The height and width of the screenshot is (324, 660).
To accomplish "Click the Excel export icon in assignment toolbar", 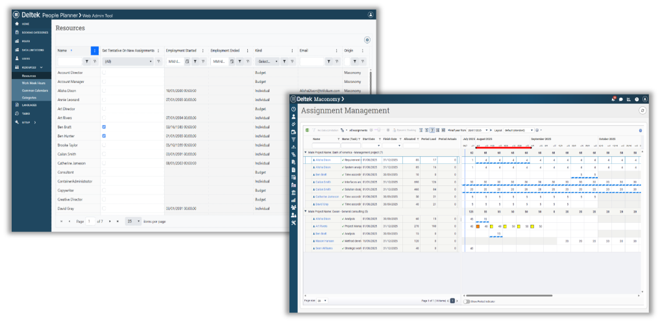I will click(307, 130).
